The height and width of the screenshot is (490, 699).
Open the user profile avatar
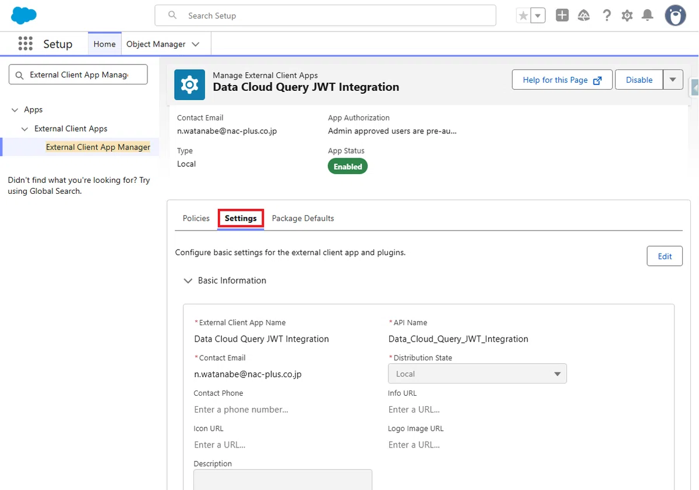(x=675, y=16)
